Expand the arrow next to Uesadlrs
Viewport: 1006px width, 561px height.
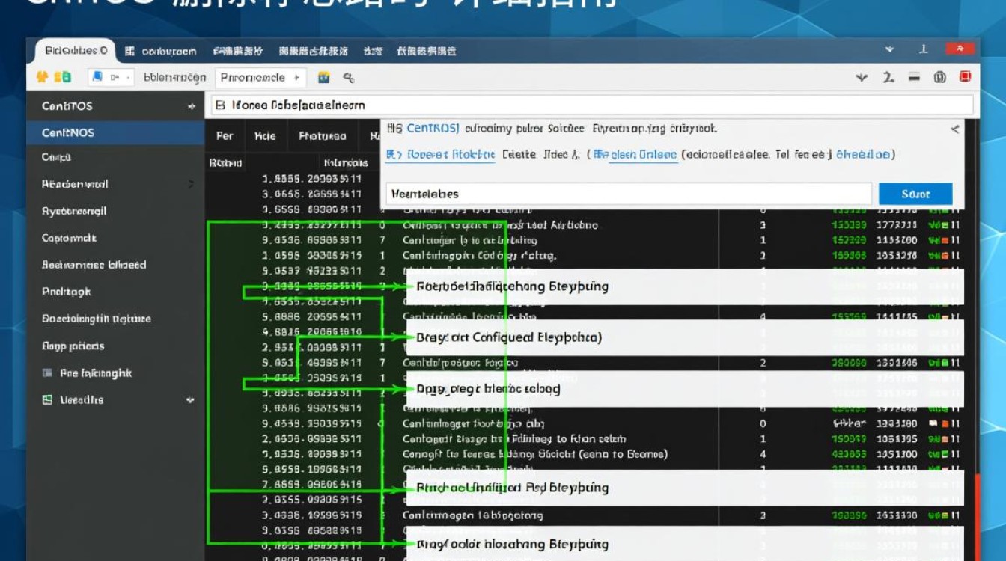pyautogui.click(x=190, y=400)
